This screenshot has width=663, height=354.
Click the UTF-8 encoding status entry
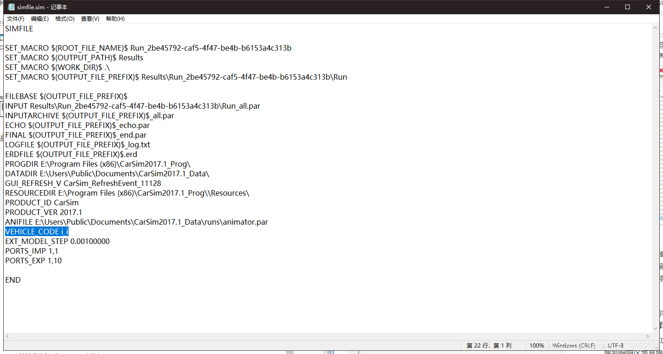pyautogui.click(x=616, y=345)
